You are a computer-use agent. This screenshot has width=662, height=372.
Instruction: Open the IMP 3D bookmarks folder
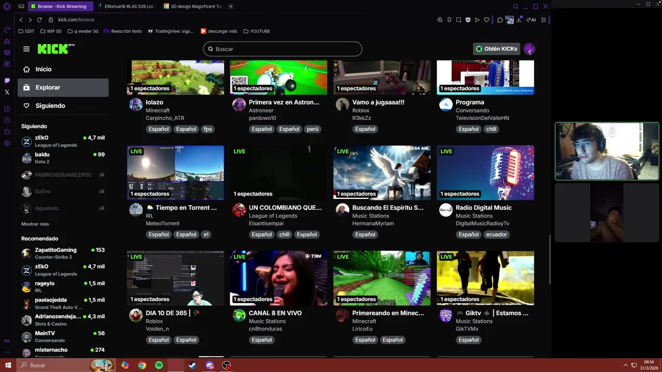51,31
